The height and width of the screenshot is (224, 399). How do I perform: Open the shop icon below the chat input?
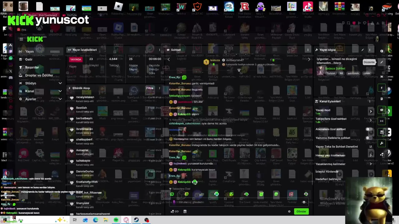[x=185, y=212]
